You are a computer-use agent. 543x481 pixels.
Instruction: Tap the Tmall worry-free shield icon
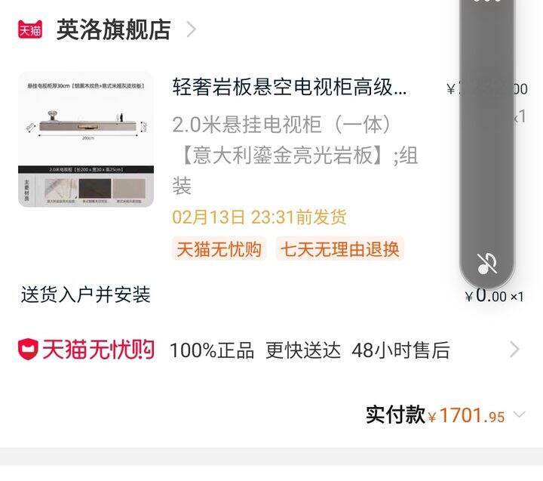pos(28,349)
